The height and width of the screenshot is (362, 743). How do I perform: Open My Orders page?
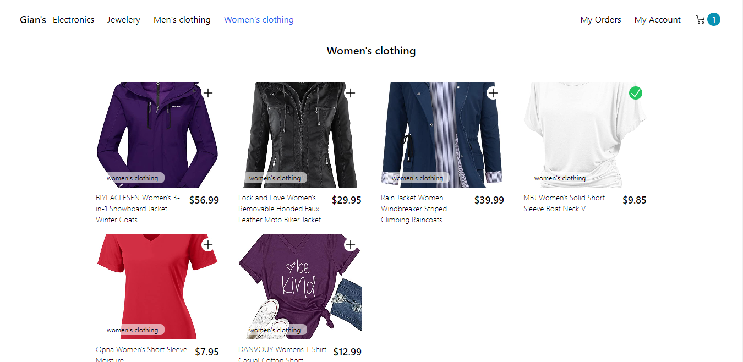point(600,20)
